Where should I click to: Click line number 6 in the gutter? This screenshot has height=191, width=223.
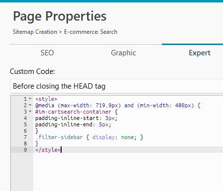[25, 131]
